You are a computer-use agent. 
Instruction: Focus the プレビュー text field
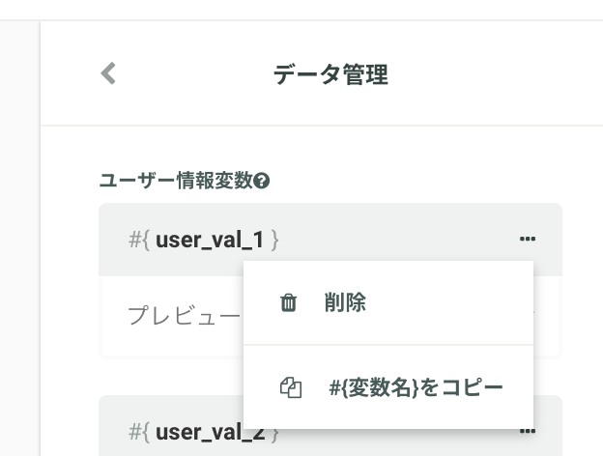[x=184, y=316]
